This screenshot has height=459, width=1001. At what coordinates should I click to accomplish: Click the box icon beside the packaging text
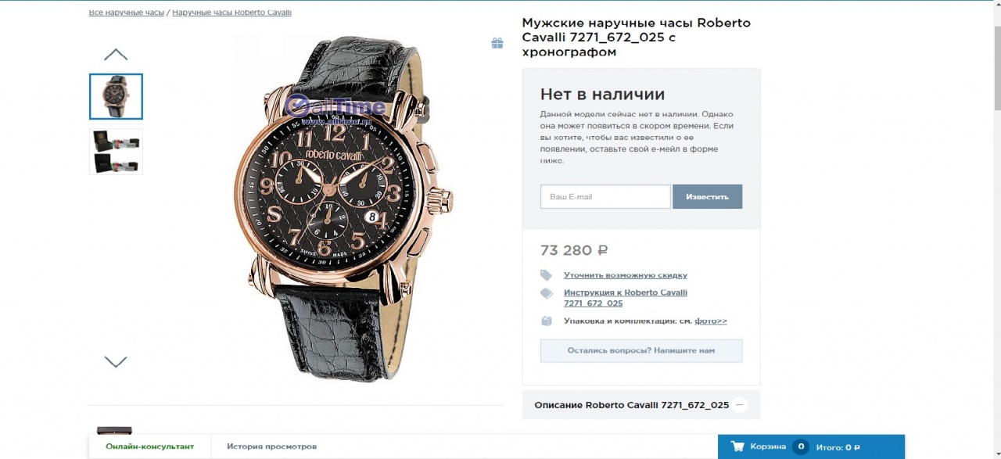coord(547,321)
